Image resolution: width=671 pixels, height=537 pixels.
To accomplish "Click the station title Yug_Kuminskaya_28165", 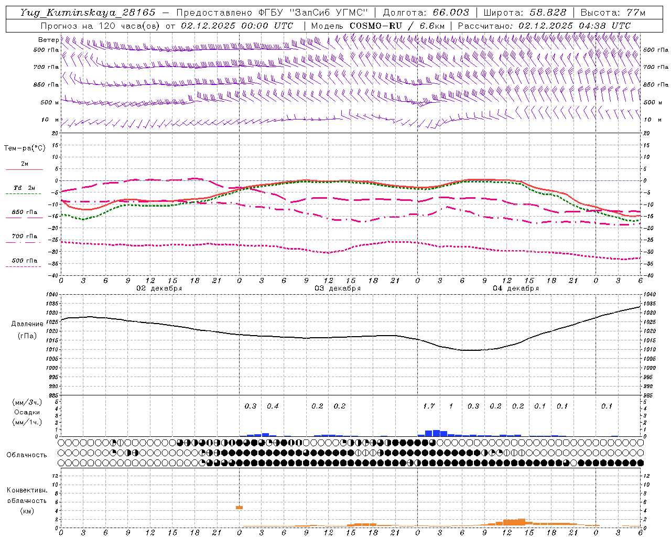I will tap(88, 13).
